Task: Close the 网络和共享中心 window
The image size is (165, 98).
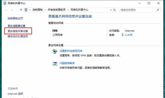Action: coord(158,3)
